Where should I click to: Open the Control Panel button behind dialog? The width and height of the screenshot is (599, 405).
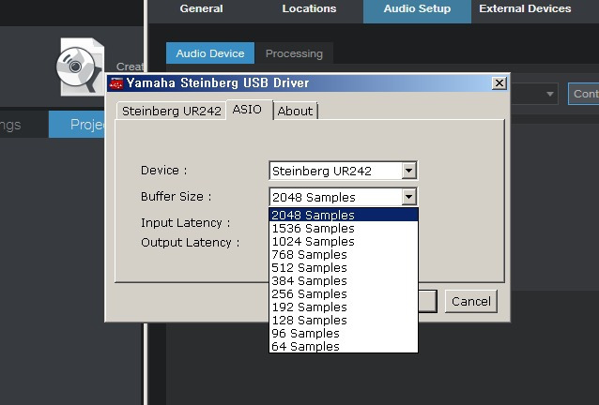pyautogui.click(x=584, y=94)
